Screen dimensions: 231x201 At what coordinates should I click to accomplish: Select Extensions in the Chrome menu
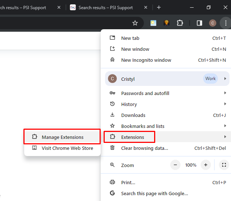pyautogui.click(x=166, y=137)
